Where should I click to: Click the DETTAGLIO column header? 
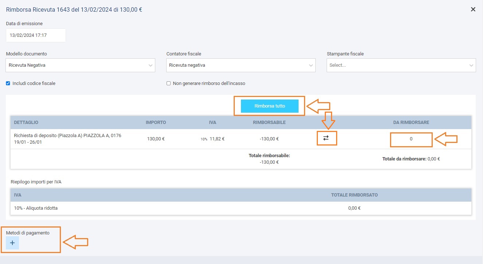tap(26, 123)
